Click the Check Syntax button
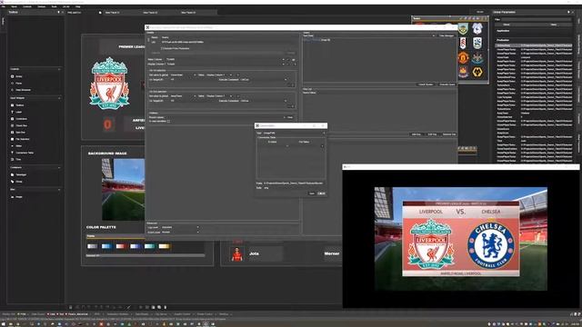The image size is (582, 327). coord(426,84)
